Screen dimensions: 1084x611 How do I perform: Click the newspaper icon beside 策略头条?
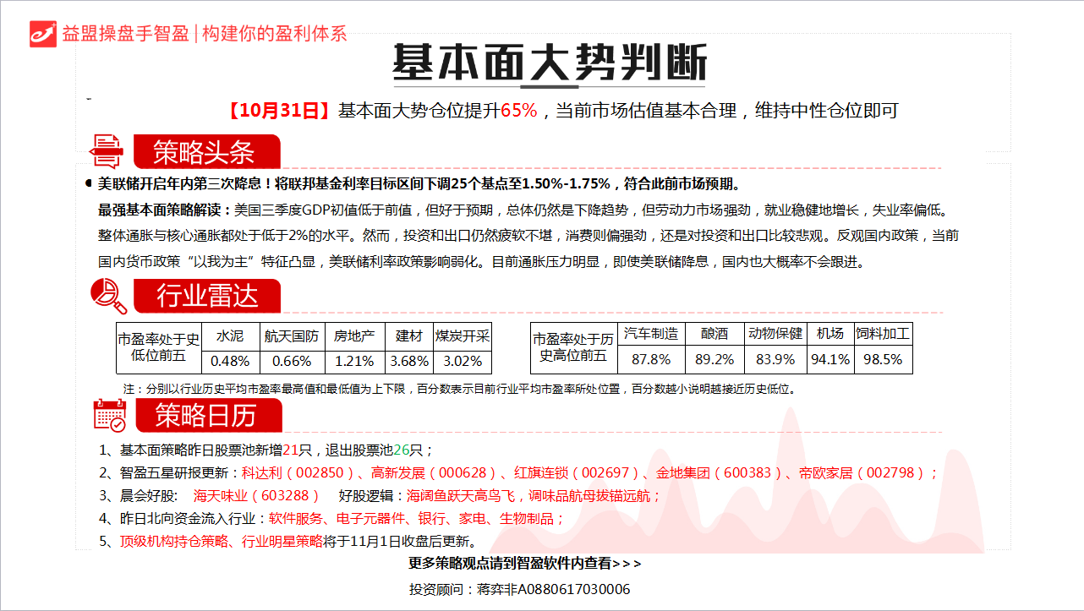[x=107, y=151]
